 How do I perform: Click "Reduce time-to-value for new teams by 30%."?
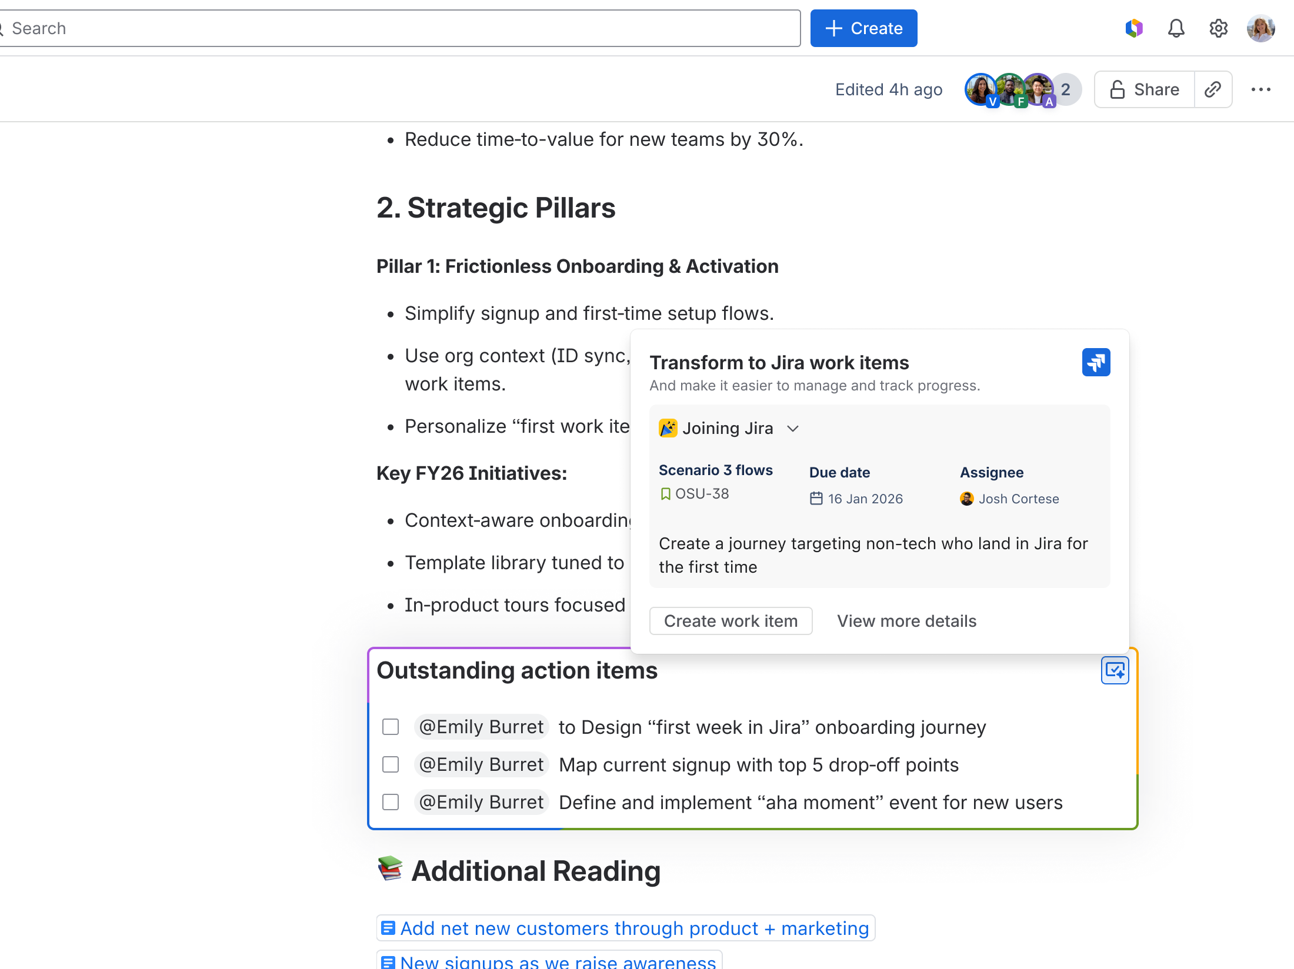tap(604, 139)
